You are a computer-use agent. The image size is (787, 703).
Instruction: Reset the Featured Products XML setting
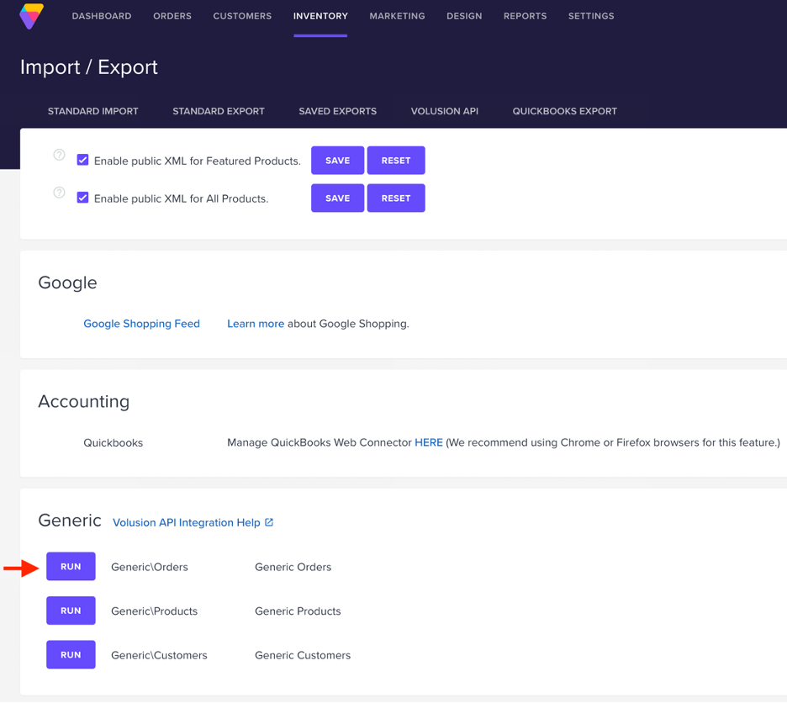coord(396,160)
